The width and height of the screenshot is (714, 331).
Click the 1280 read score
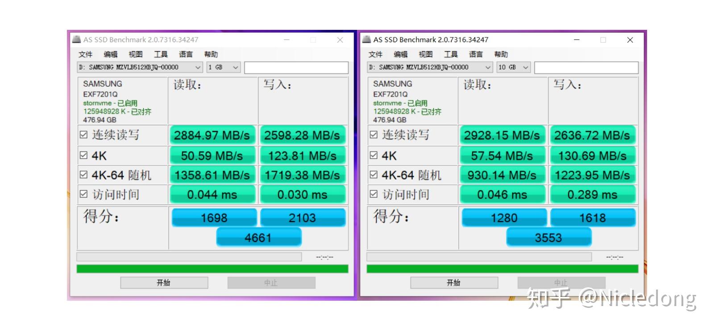click(x=504, y=217)
